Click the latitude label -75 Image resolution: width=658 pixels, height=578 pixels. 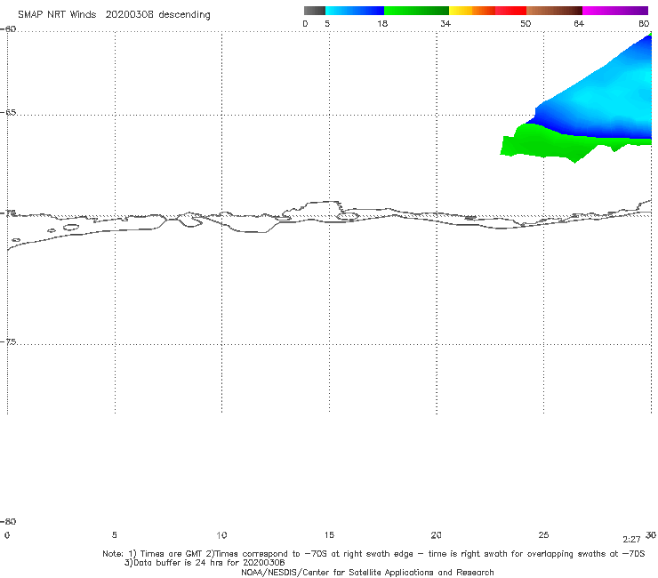[8, 342]
